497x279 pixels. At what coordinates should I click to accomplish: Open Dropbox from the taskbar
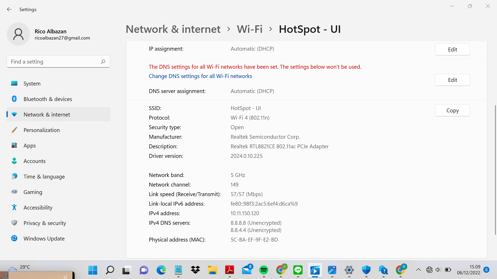point(195,270)
